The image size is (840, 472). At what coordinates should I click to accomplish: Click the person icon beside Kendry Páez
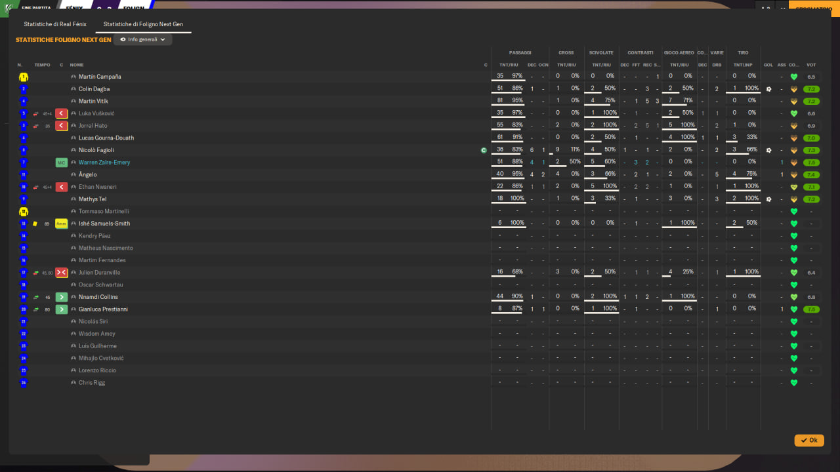tap(73, 236)
